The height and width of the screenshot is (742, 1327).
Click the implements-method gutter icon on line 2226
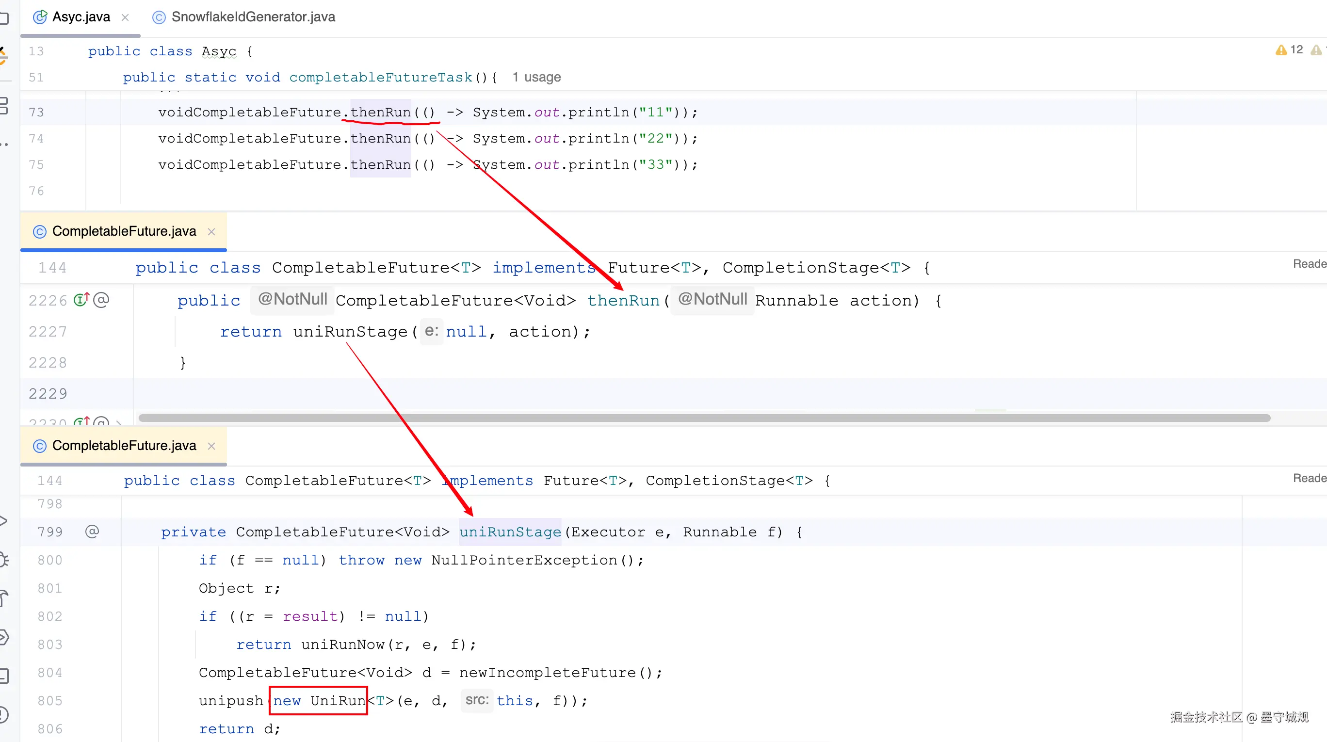tap(81, 300)
